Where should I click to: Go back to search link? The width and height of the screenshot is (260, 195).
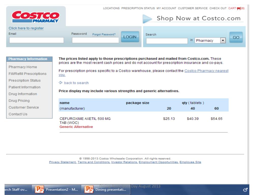tap(76, 83)
